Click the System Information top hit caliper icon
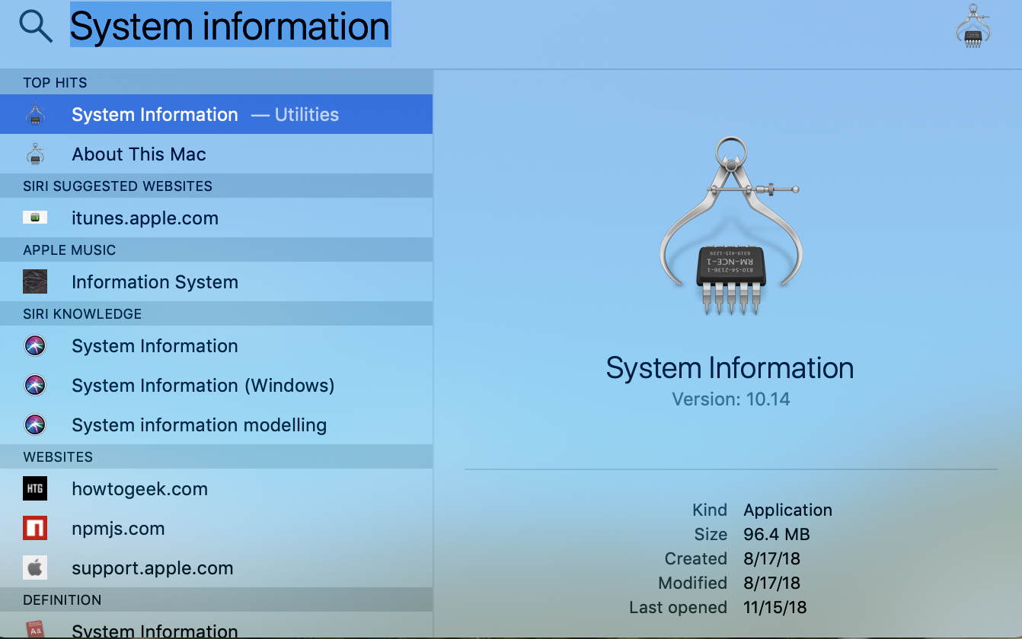 pyautogui.click(x=35, y=115)
